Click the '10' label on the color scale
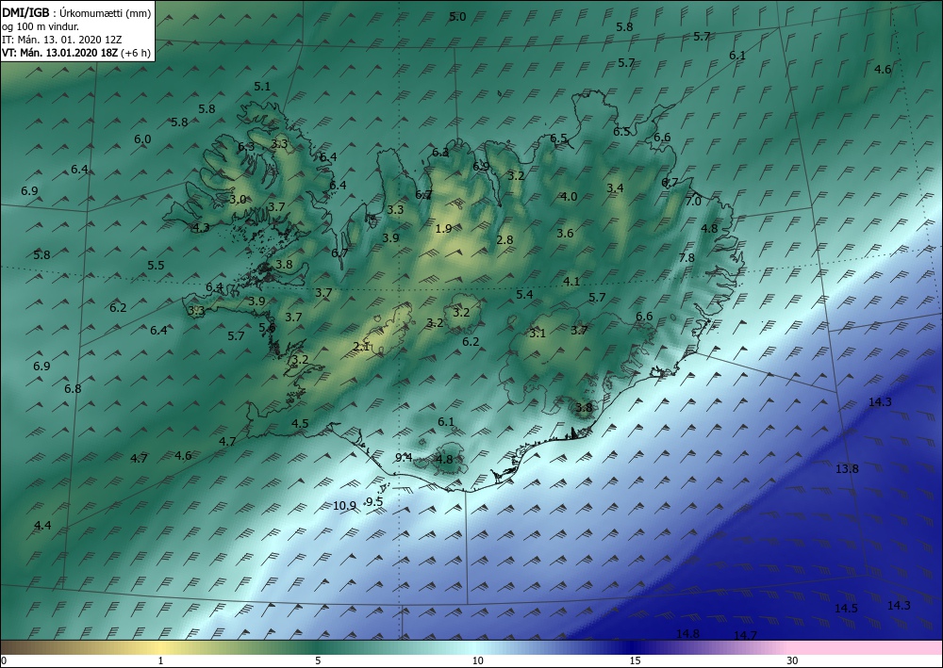Viewport: 943px width, 668px height. (477, 660)
